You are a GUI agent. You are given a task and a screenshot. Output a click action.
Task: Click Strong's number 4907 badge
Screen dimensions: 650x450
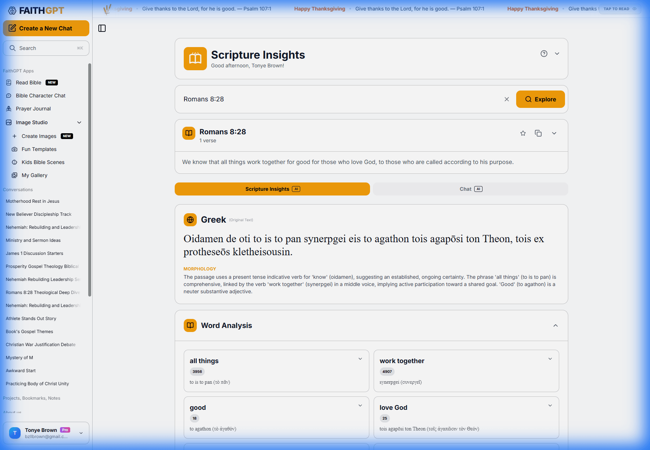point(387,371)
